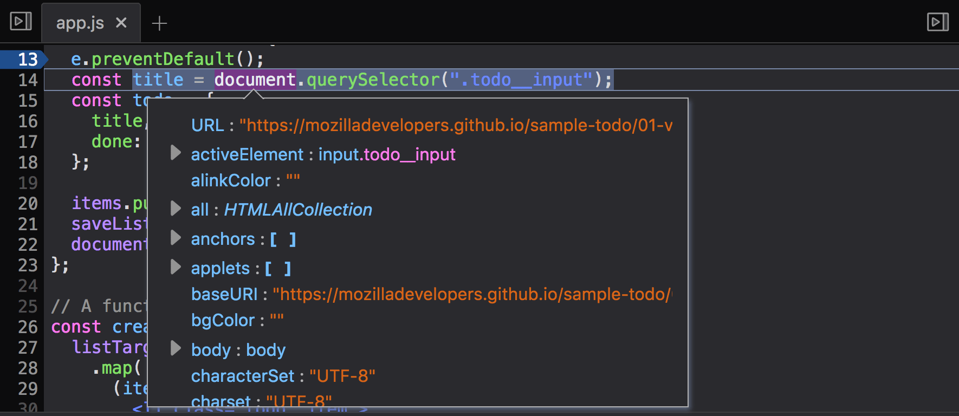Expand the body property
Screen dimensions: 959x416
(175, 348)
